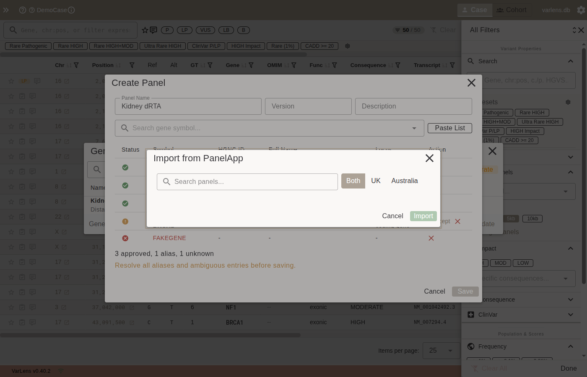Screen dimensions: 587x377
Task: Select the Australia PanelApp source
Action: click(404, 181)
